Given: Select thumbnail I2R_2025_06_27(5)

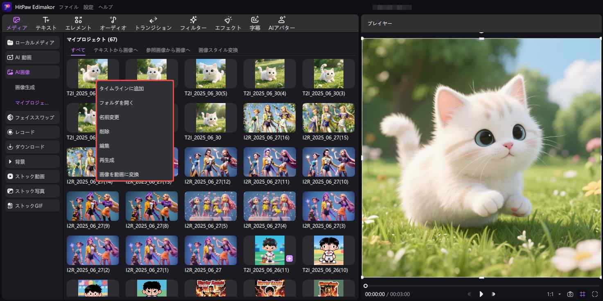Looking at the screenshot, I should click(x=211, y=206).
